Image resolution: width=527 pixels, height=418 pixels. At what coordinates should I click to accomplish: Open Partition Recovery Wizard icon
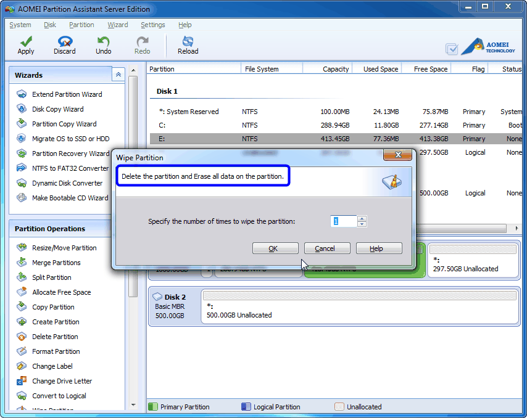(22, 154)
